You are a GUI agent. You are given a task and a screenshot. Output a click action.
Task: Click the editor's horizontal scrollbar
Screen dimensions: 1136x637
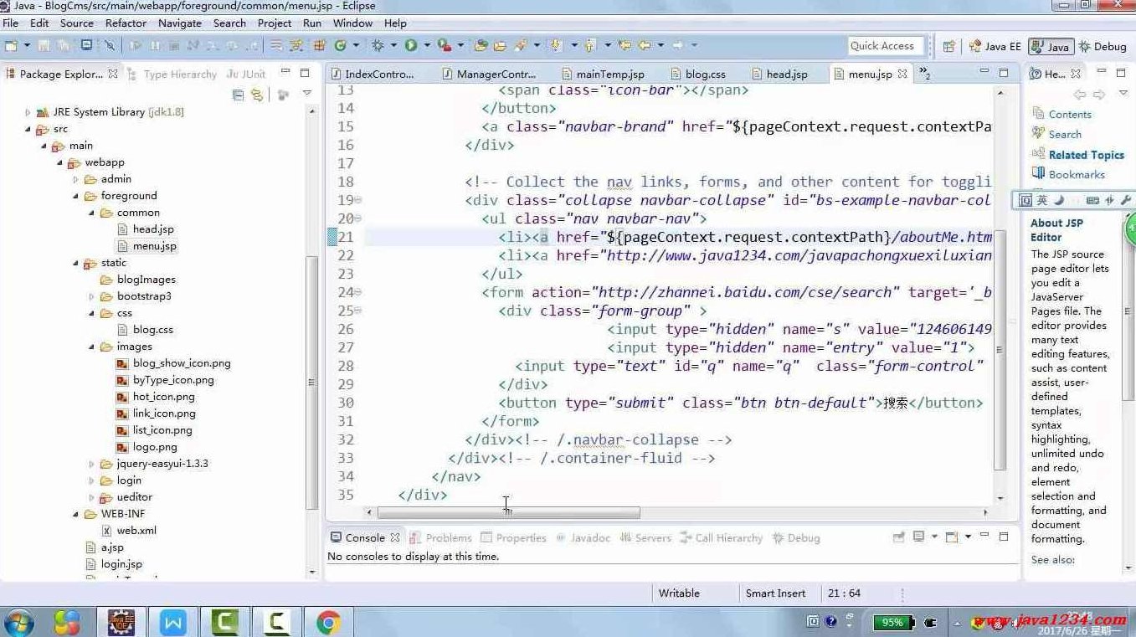(508, 512)
